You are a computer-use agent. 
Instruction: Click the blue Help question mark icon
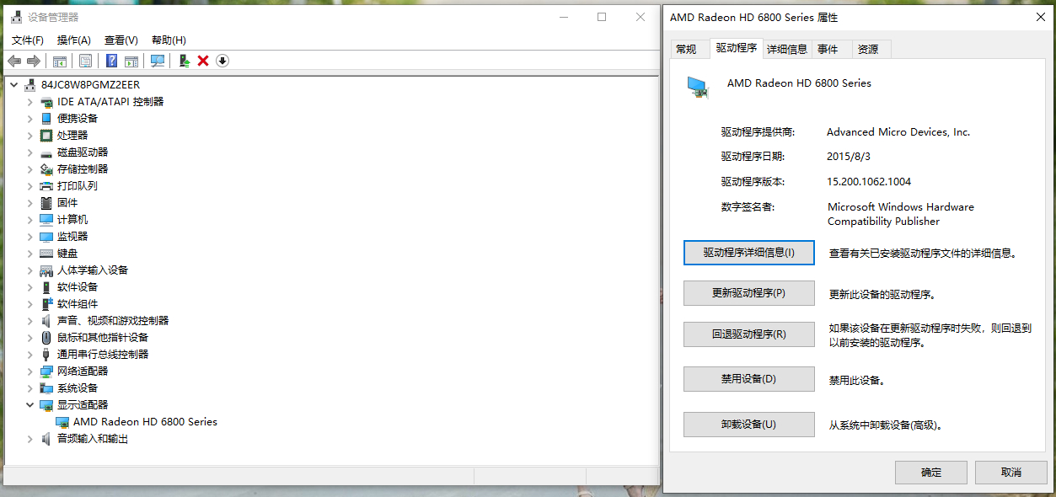pos(111,61)
